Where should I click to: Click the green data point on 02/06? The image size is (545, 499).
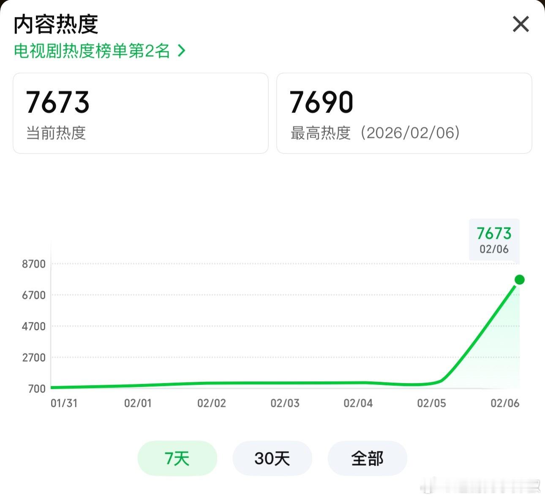pos(519,279)
